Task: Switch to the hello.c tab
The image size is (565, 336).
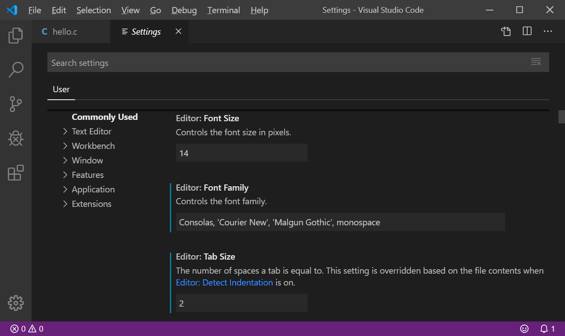Action: tap(71, 31)
